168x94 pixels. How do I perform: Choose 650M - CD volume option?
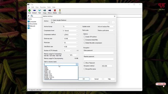click(61, 71)
